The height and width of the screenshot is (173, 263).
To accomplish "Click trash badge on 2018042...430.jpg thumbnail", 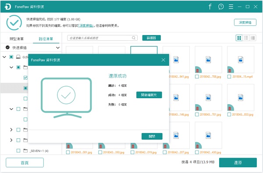I will 198,146.
